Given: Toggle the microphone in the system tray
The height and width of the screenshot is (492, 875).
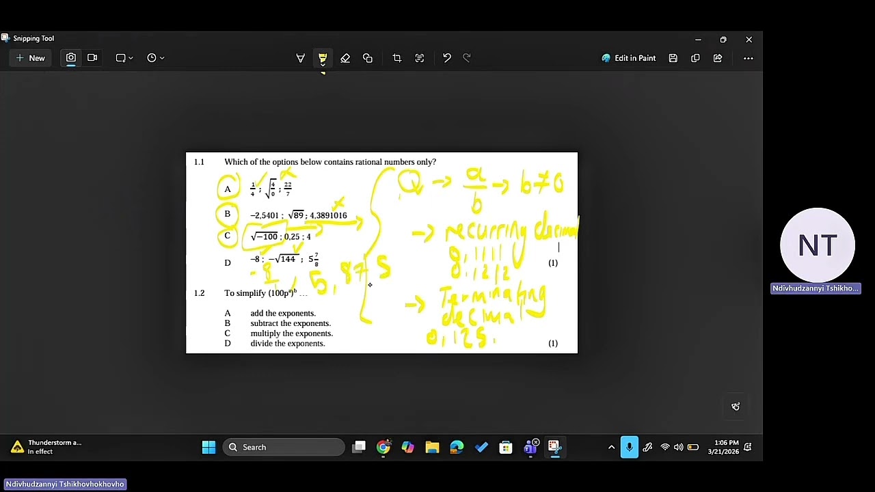Looking at the screenshot, I should [629, 447].
